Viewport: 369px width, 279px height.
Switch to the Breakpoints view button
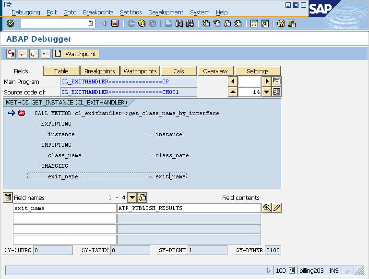(100, 71)
